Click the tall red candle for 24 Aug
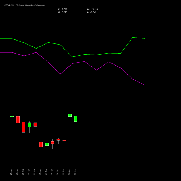The width and height of the screenshot is (181, 181). 24,127
